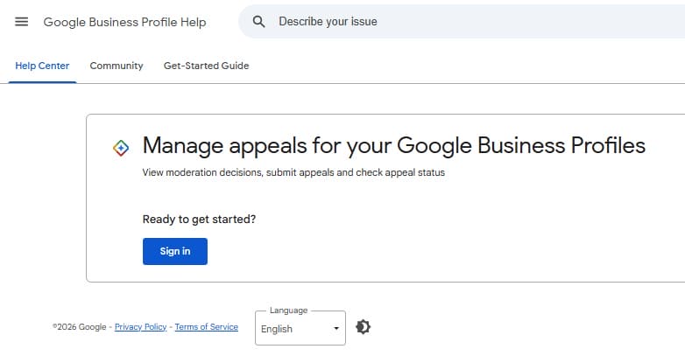Open the Community tab
685x356 pixels.
click(x=117, y=66)
